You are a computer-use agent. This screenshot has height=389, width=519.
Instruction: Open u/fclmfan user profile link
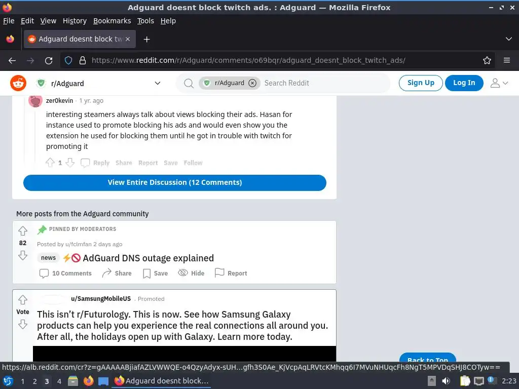[x=79, y=244]
